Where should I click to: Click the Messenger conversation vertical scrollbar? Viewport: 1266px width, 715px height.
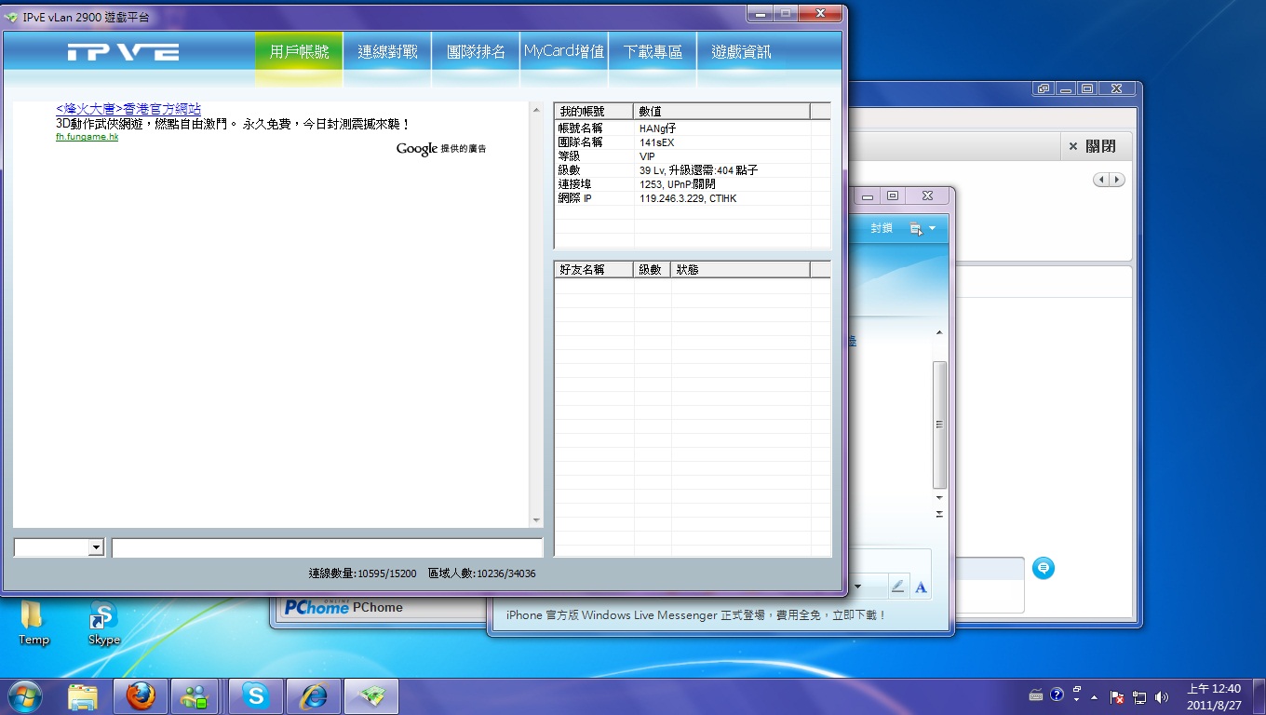(939, 424)
